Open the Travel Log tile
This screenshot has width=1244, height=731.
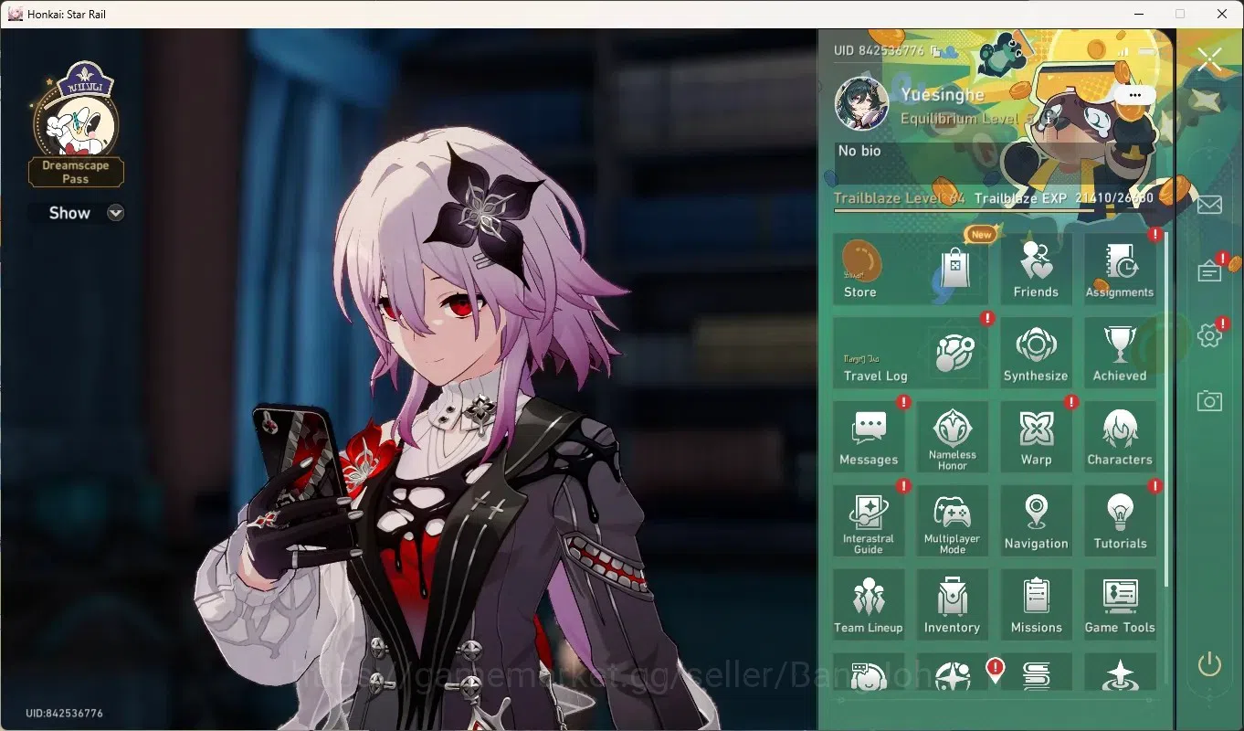[911, 353]
